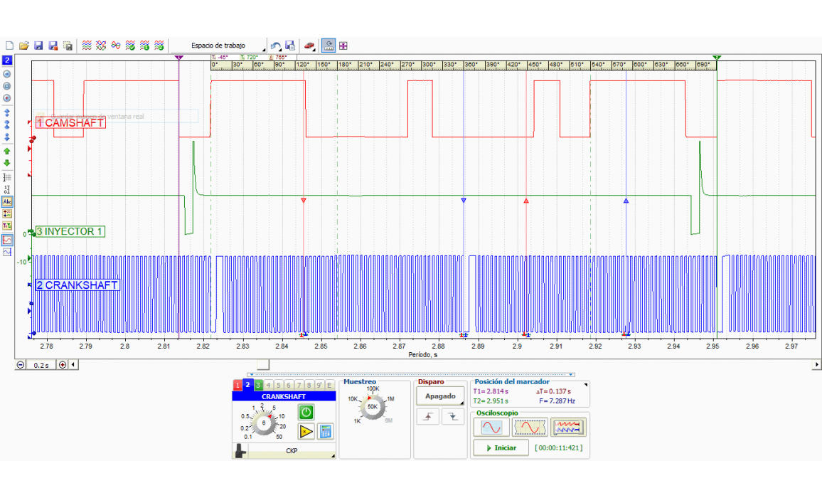Screen dimensions: 822x498
Task: Click the Muestreo sample rate knob
Action: (372, 406)
